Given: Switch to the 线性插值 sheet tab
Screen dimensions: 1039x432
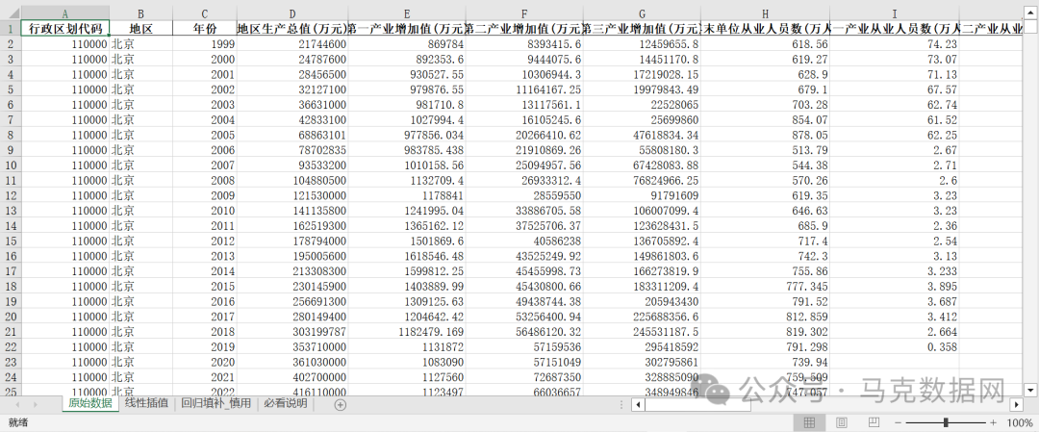Looking at the screenshot, I should (x=146, y=403).
